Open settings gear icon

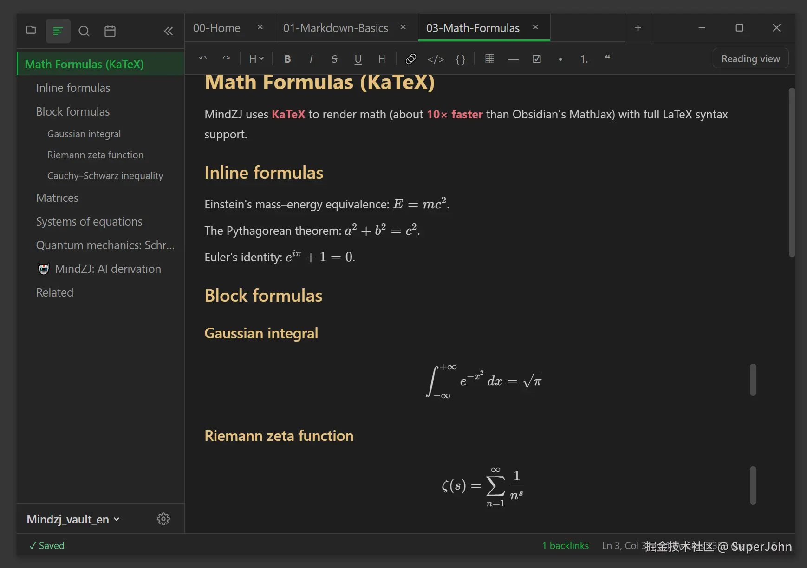[163, 519]
